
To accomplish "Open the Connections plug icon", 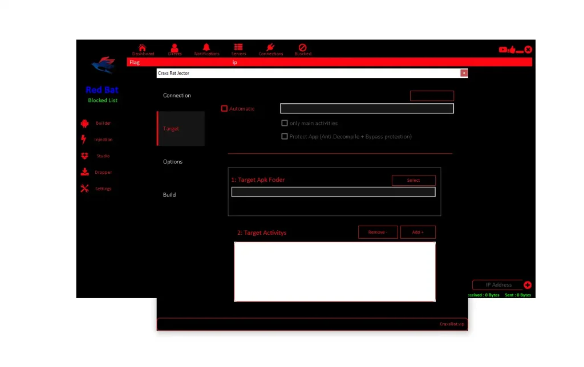I will coord(270,48).
